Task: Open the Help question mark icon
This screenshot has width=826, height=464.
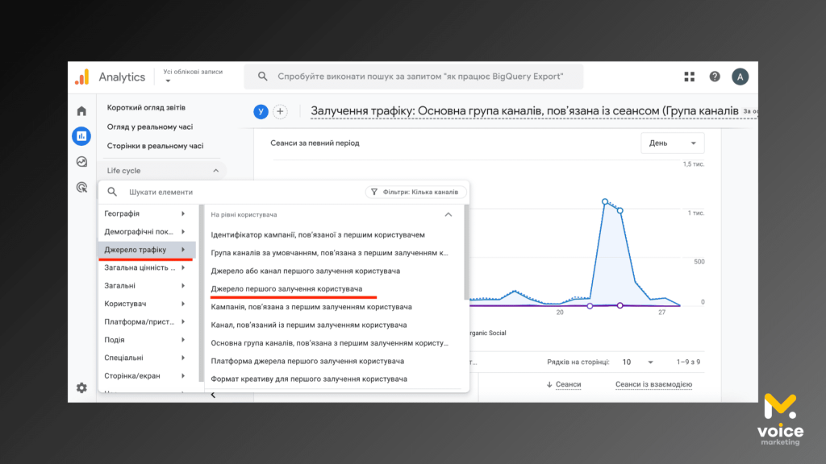Action: (715, 77)
